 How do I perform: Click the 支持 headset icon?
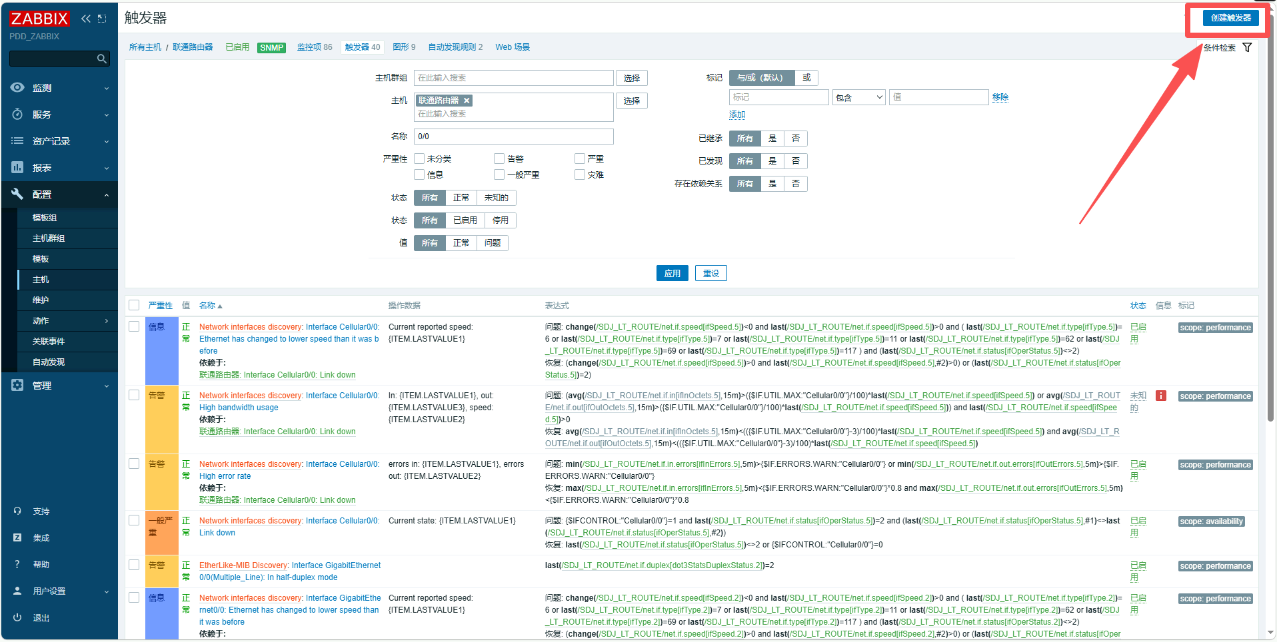click(18, 511)
